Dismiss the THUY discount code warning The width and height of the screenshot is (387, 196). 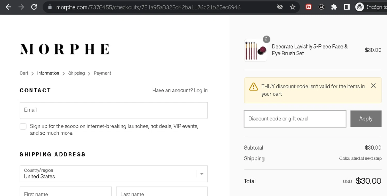(373, 86)
